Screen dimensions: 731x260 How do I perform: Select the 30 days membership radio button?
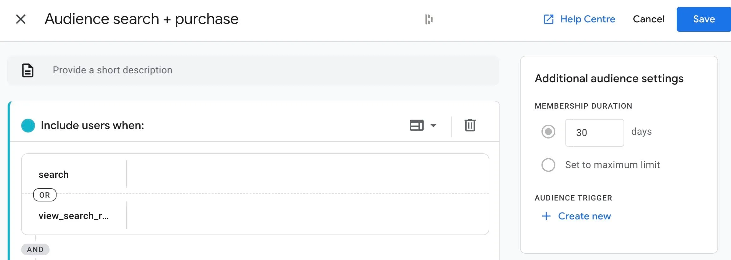click(548, 132)
